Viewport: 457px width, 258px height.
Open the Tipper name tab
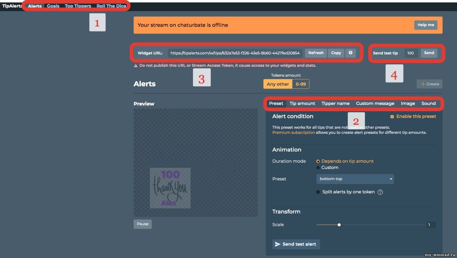point(335,103)
